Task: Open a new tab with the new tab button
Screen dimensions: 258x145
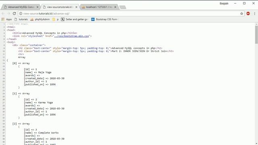Action: (x=123, y=7)
